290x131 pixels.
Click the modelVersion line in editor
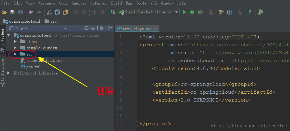click(206, 68)
